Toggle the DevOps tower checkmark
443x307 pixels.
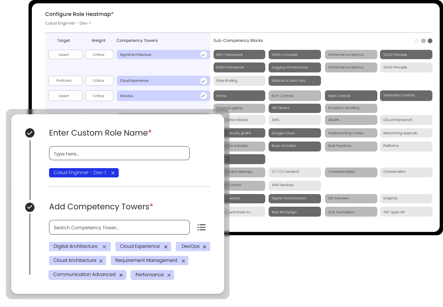pos(204,96)
